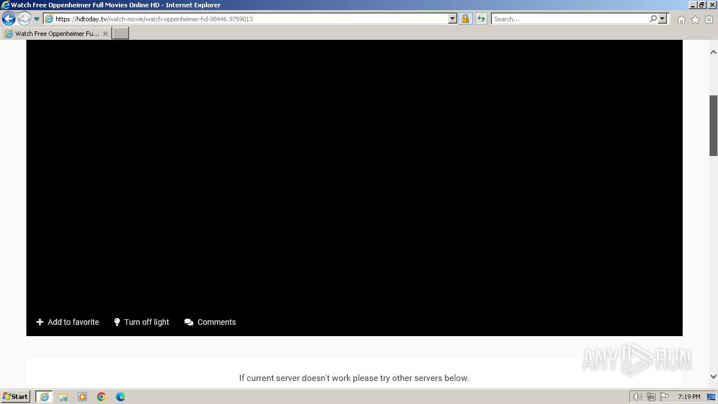Click the browser Forward arrow button
Screen dimensions: 718x404
(24, 19)
